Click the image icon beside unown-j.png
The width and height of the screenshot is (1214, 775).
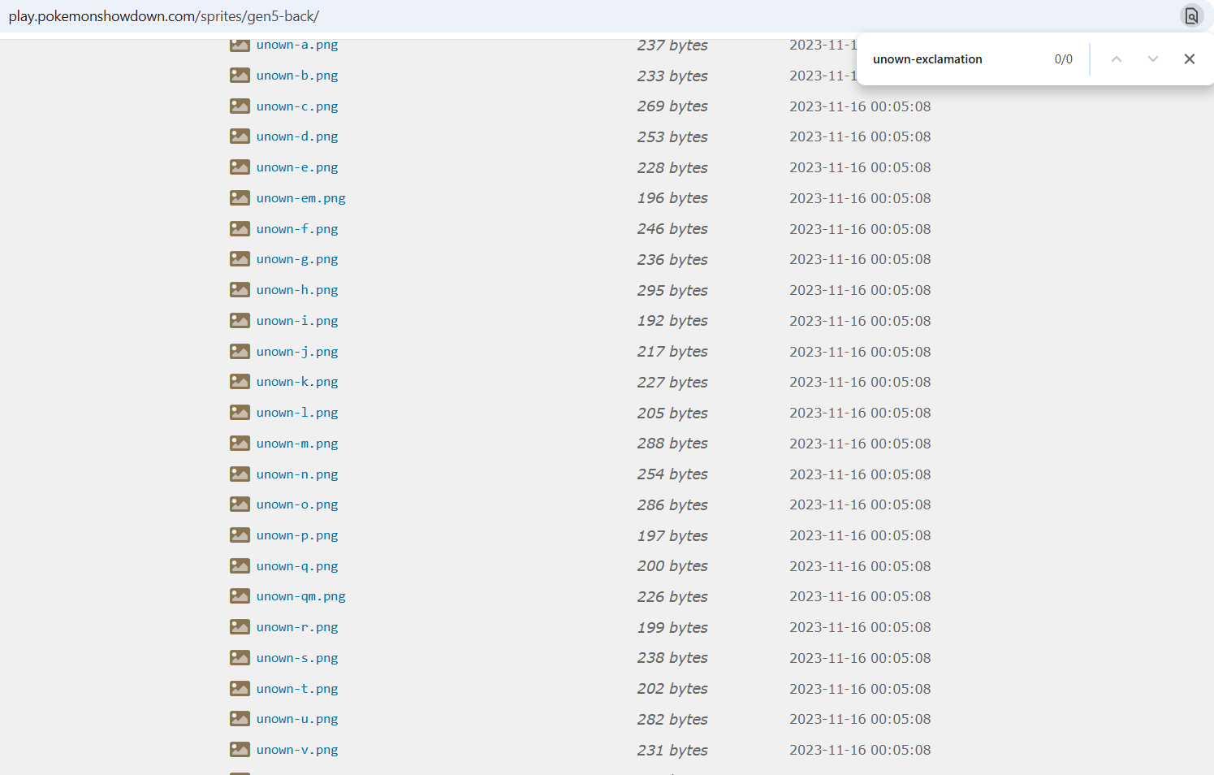coord(240,352)
